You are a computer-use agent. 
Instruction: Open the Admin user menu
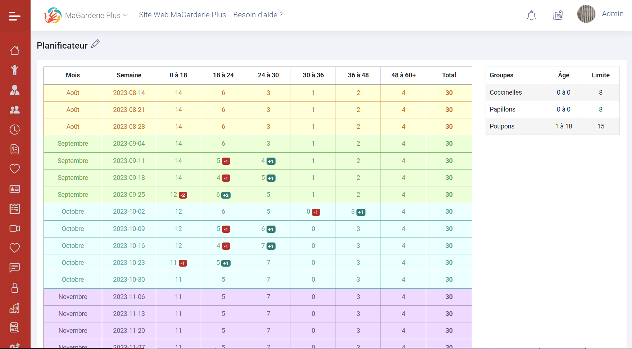pos(612,14)
